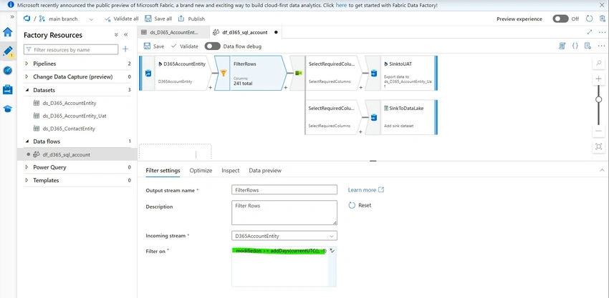
Task: Collapse the Factory Resources panel with double-left chevron
Action: click(x=126, y=35)
